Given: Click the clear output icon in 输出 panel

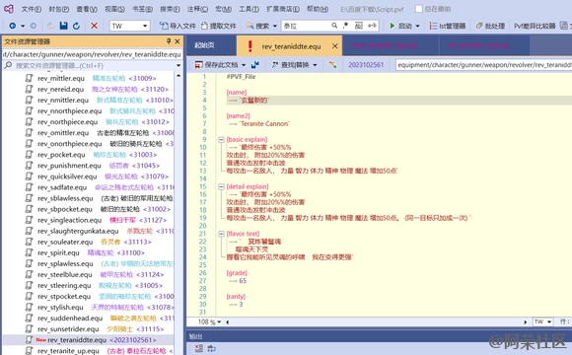Looking at the screenshot, I should (199, 348).
